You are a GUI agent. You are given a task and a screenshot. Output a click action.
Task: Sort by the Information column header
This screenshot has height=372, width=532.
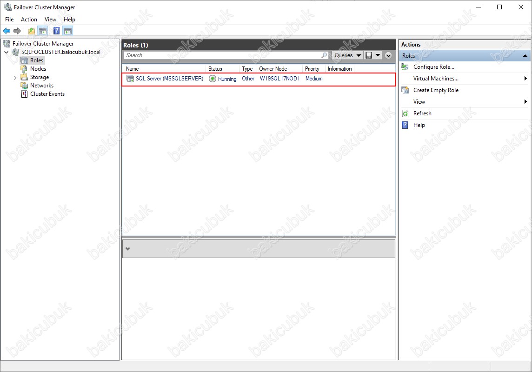click(x=339, y=69)
